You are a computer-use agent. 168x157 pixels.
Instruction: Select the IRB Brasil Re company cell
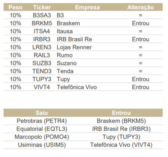74,39
